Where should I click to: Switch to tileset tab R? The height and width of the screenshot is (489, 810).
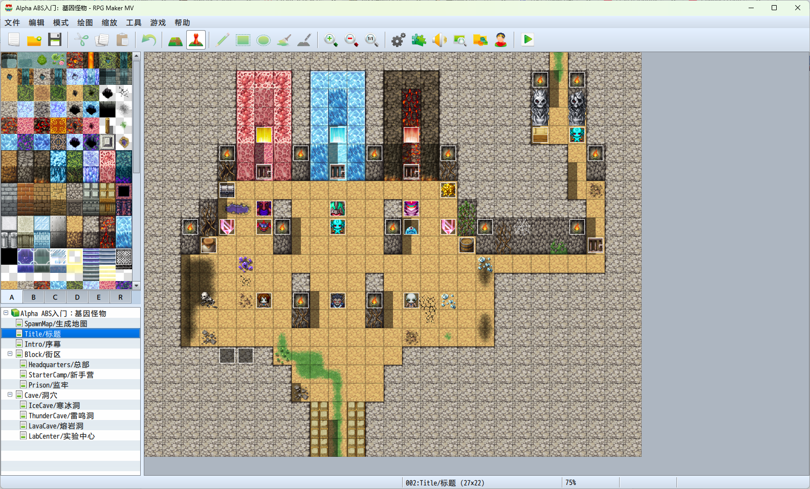(x=121, y=297)
